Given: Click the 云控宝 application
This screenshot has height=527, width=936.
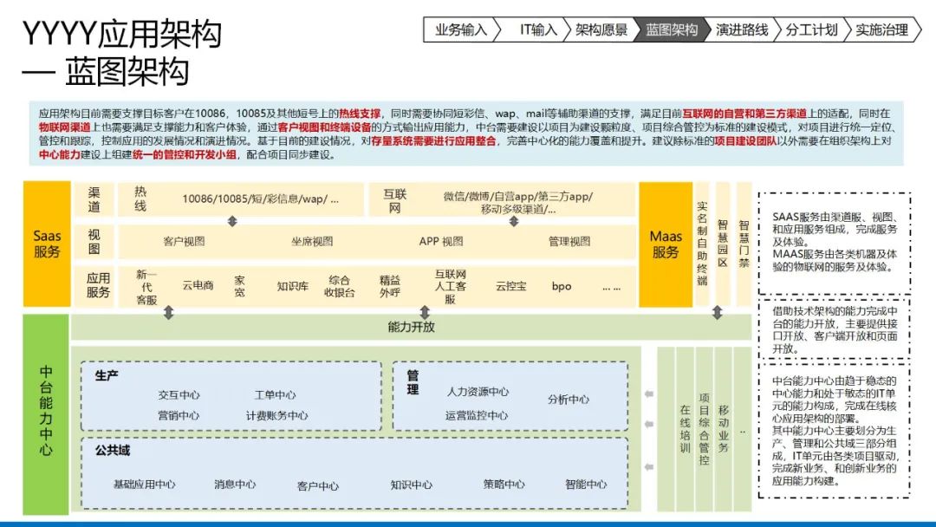Looking at the screenshot, I should [511, 286].
